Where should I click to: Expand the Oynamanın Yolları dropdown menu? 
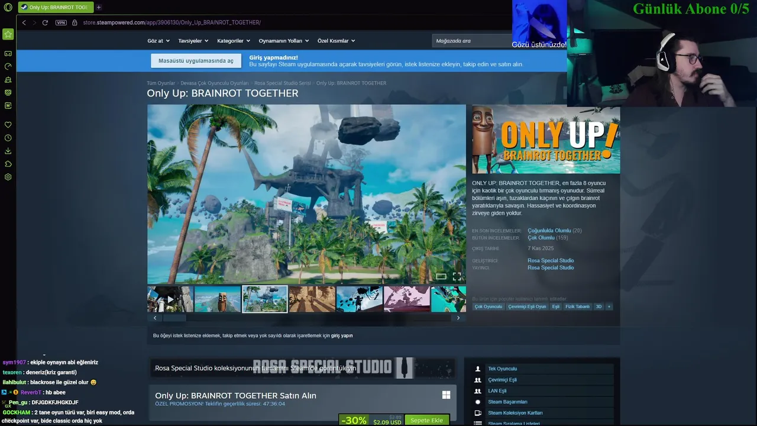tap(284, 41)
